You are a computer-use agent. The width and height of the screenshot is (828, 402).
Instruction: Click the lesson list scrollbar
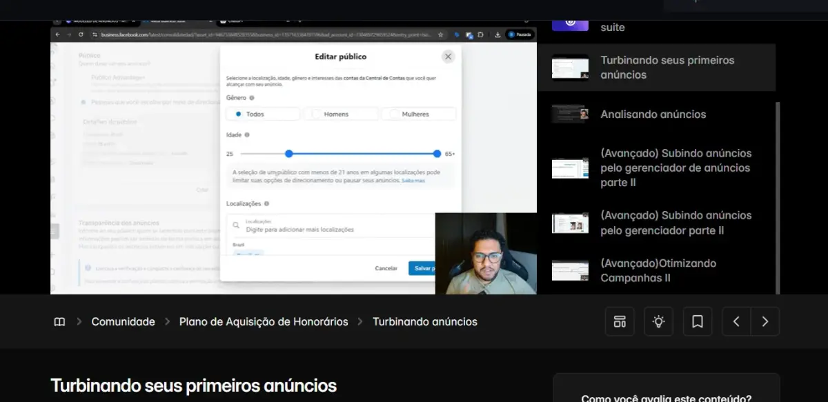(778, 197)
